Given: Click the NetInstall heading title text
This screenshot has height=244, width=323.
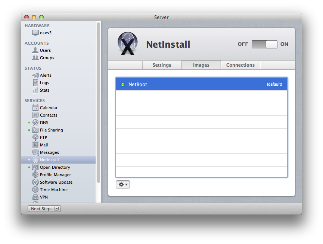Looking at the screenshot, I should pos(168,44).
